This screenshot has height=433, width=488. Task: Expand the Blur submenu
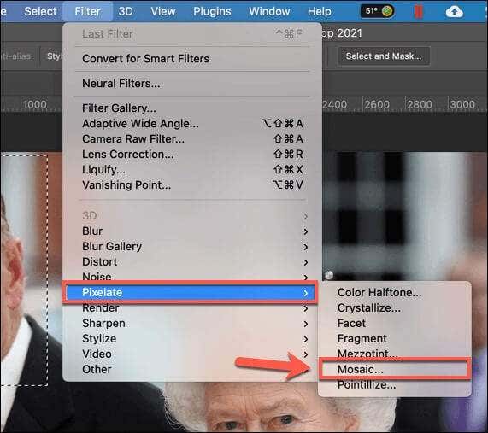pos(192,231)
